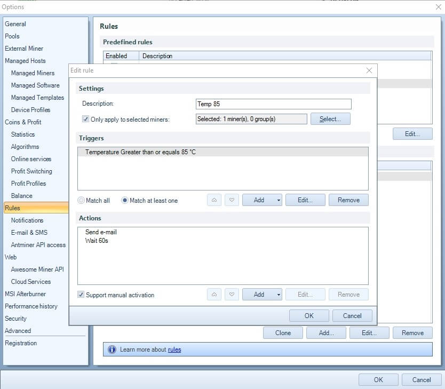This screenshot has width=445, height=389.
Task: Open the MSI Afterburner page
Action: pyautogui.click(x=25, y=294)
